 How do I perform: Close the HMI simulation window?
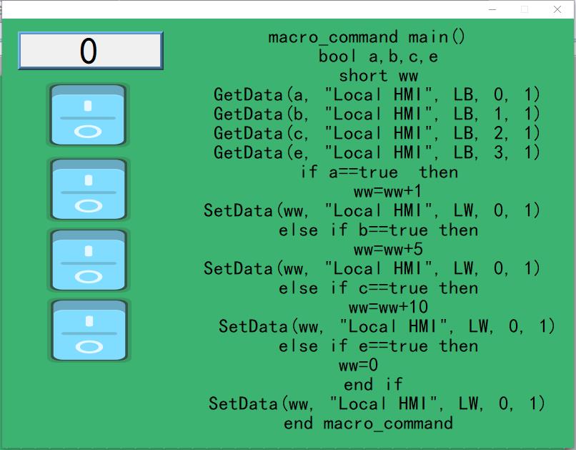pos(557,9)
